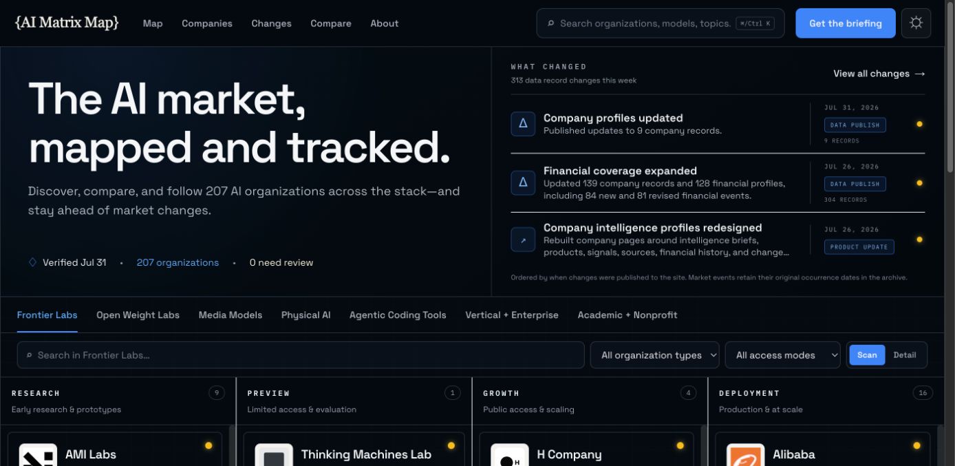Click the 0 need review text
955x466 pixels.
[281, 262]
